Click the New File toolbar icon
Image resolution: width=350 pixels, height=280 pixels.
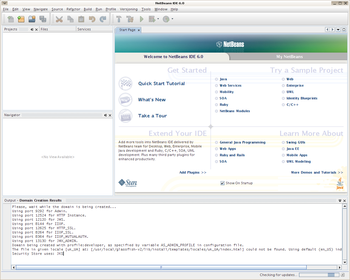click(10, 19)
